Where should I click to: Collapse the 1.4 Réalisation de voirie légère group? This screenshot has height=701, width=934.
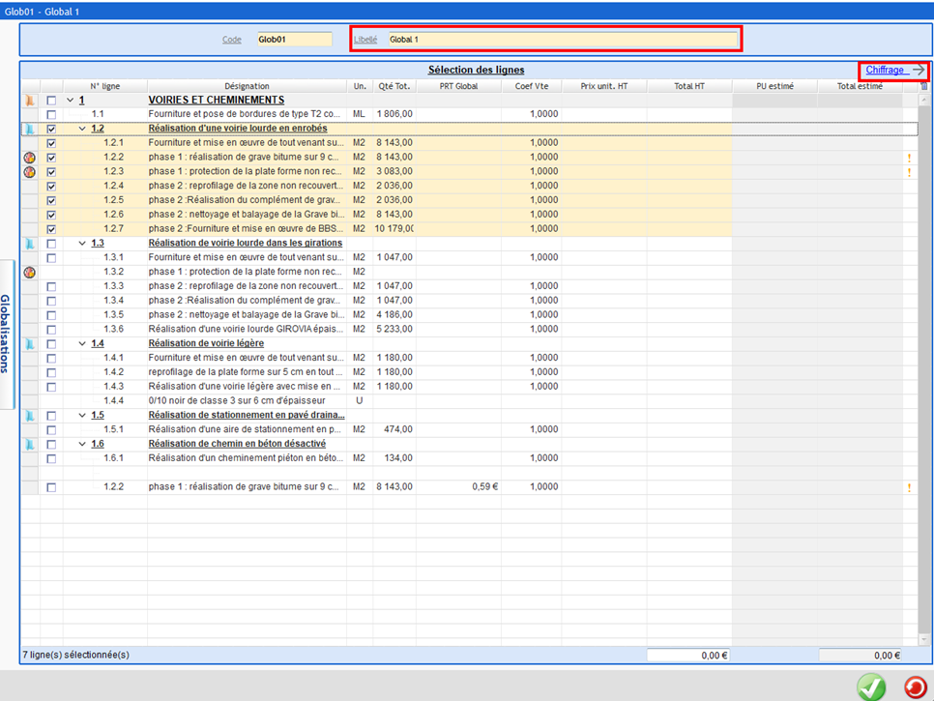pos(82,343)
